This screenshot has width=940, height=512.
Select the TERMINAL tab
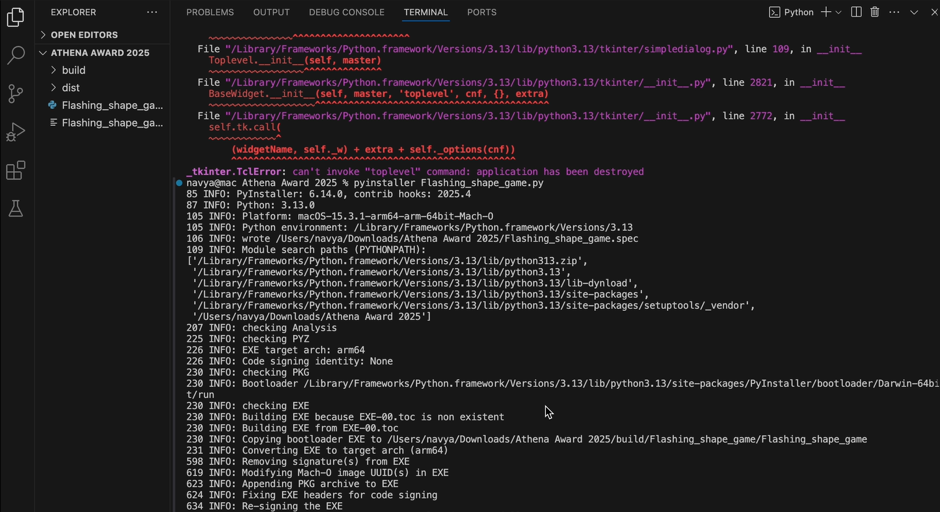pyautogui.click(x=426, y=12)
